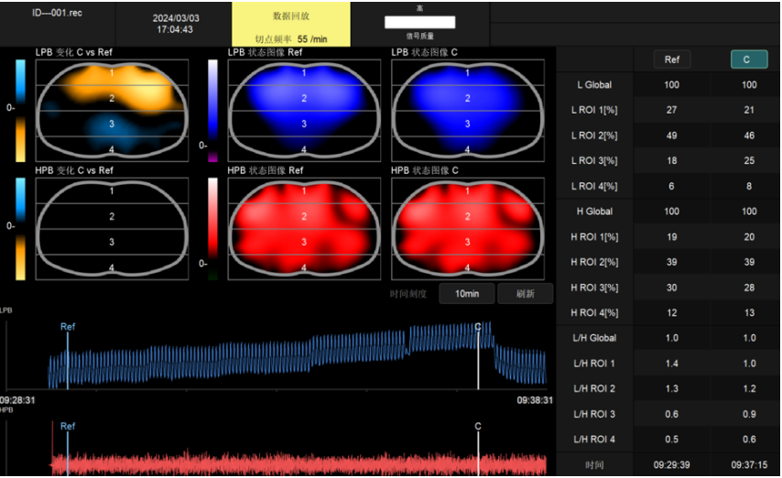Click L ROI 1 Ref value 27
782x478 pixels.
[671, 110]
